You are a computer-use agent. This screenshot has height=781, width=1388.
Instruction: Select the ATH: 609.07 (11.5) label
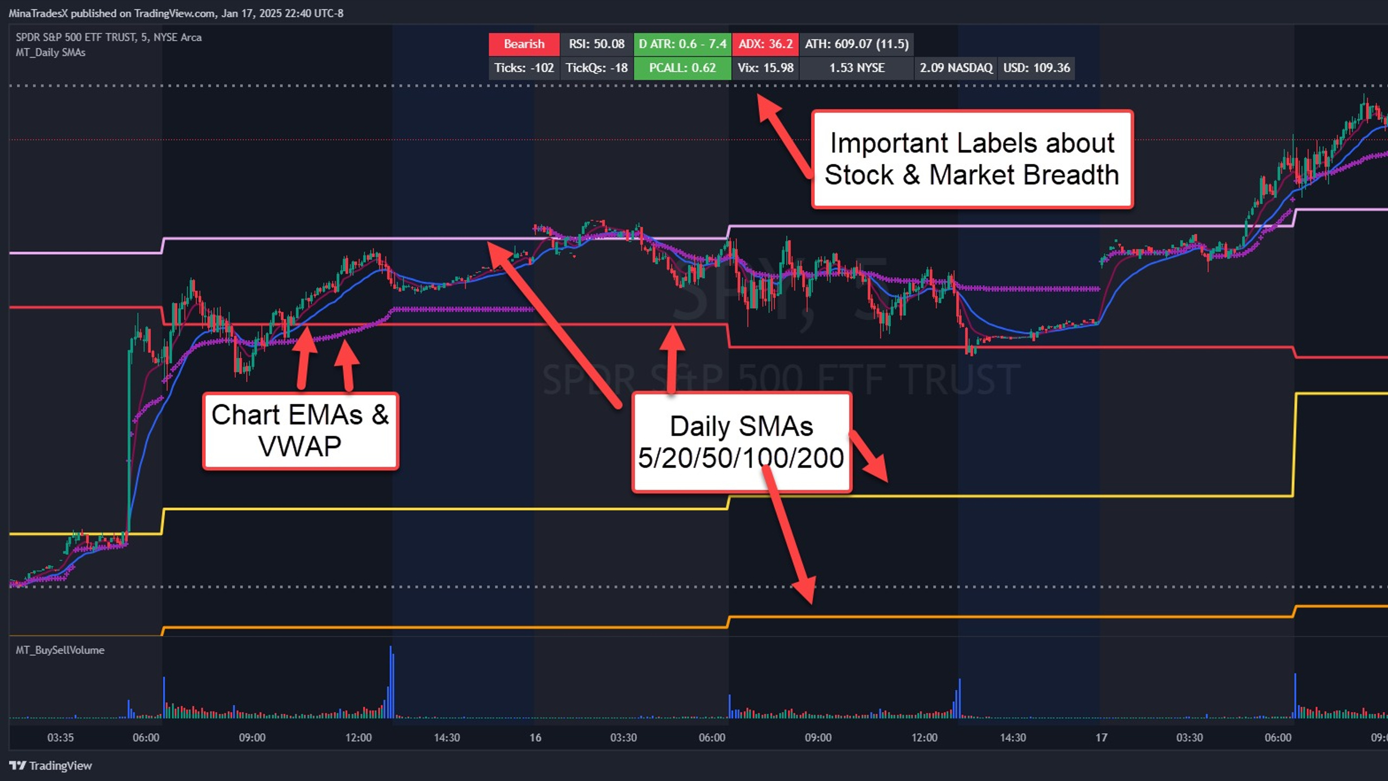[x=857, y=44]
